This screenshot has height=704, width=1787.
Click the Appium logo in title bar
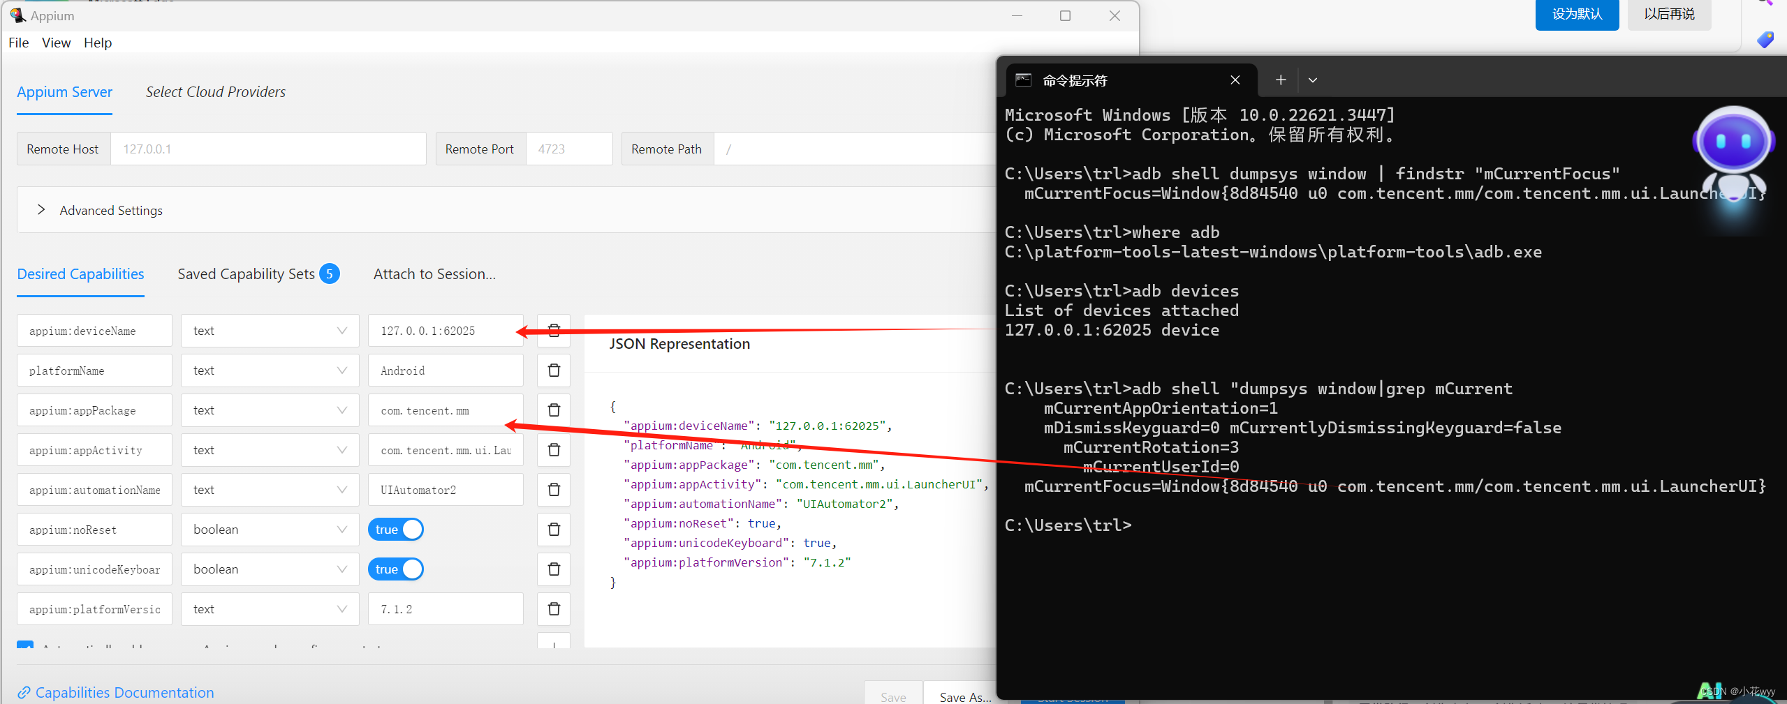(x=17, y=15)
